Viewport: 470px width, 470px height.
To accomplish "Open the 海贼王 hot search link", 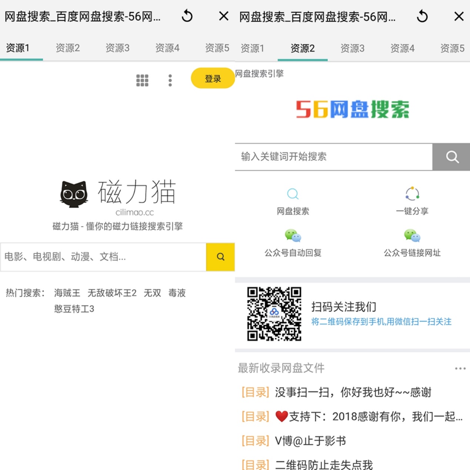I will [67, 293].
